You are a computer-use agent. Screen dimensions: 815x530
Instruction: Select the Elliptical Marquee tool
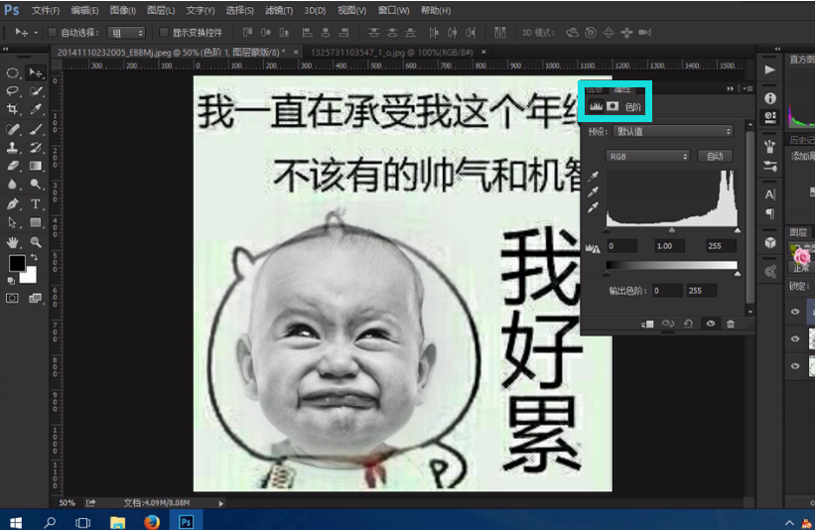coord(13,72)
